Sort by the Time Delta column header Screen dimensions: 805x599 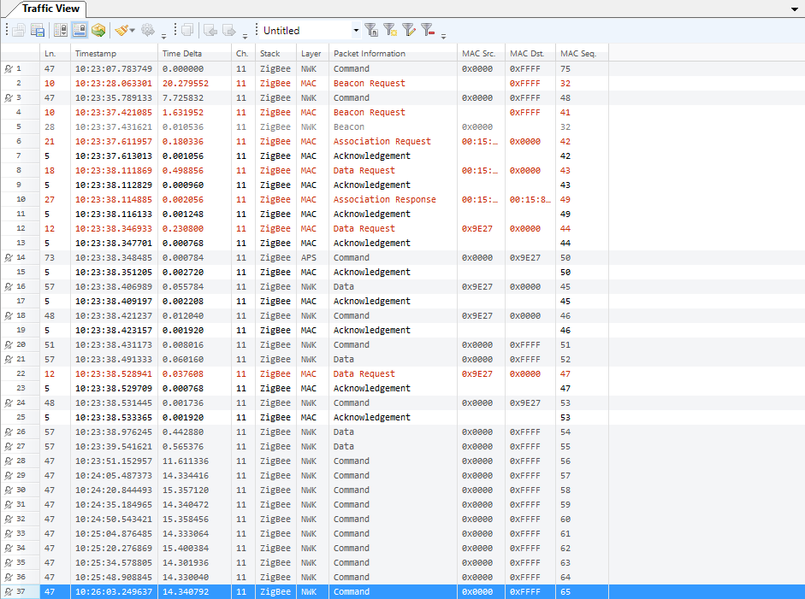[194, 53]
